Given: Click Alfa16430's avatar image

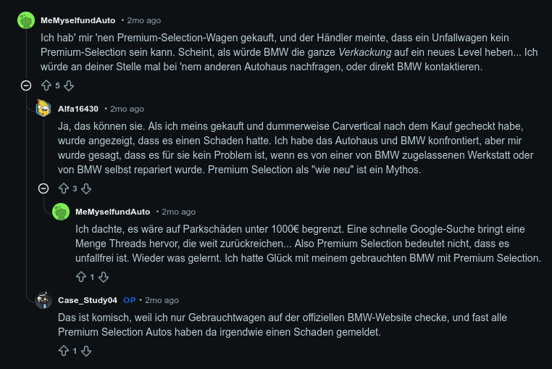Looking at the screenshot, I should click(x=43, y=109).
